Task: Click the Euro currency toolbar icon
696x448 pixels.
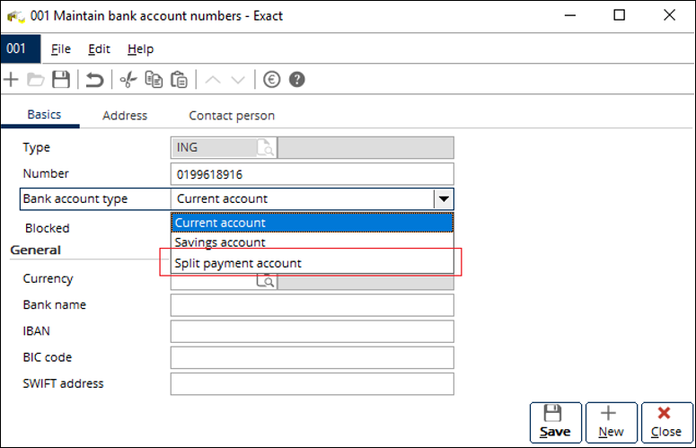Action: (x=271, y=80)
